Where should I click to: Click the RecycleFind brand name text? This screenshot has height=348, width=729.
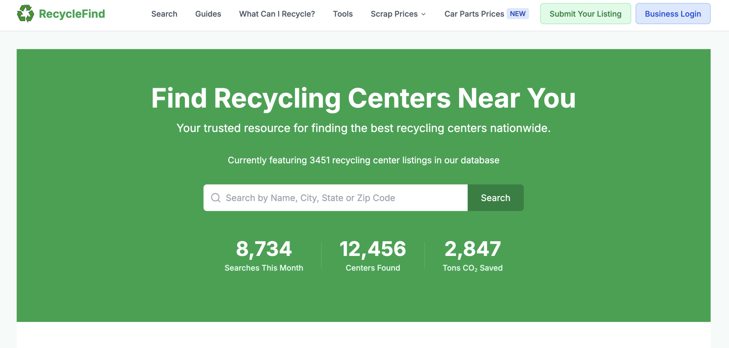[x=72, y=14]
